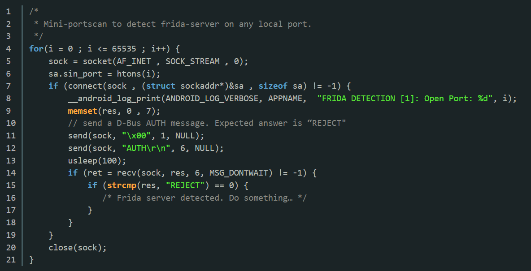Click the D-Bus AUTH comment on line 10
The image size is (531, 271).
(x=207, y=123)
